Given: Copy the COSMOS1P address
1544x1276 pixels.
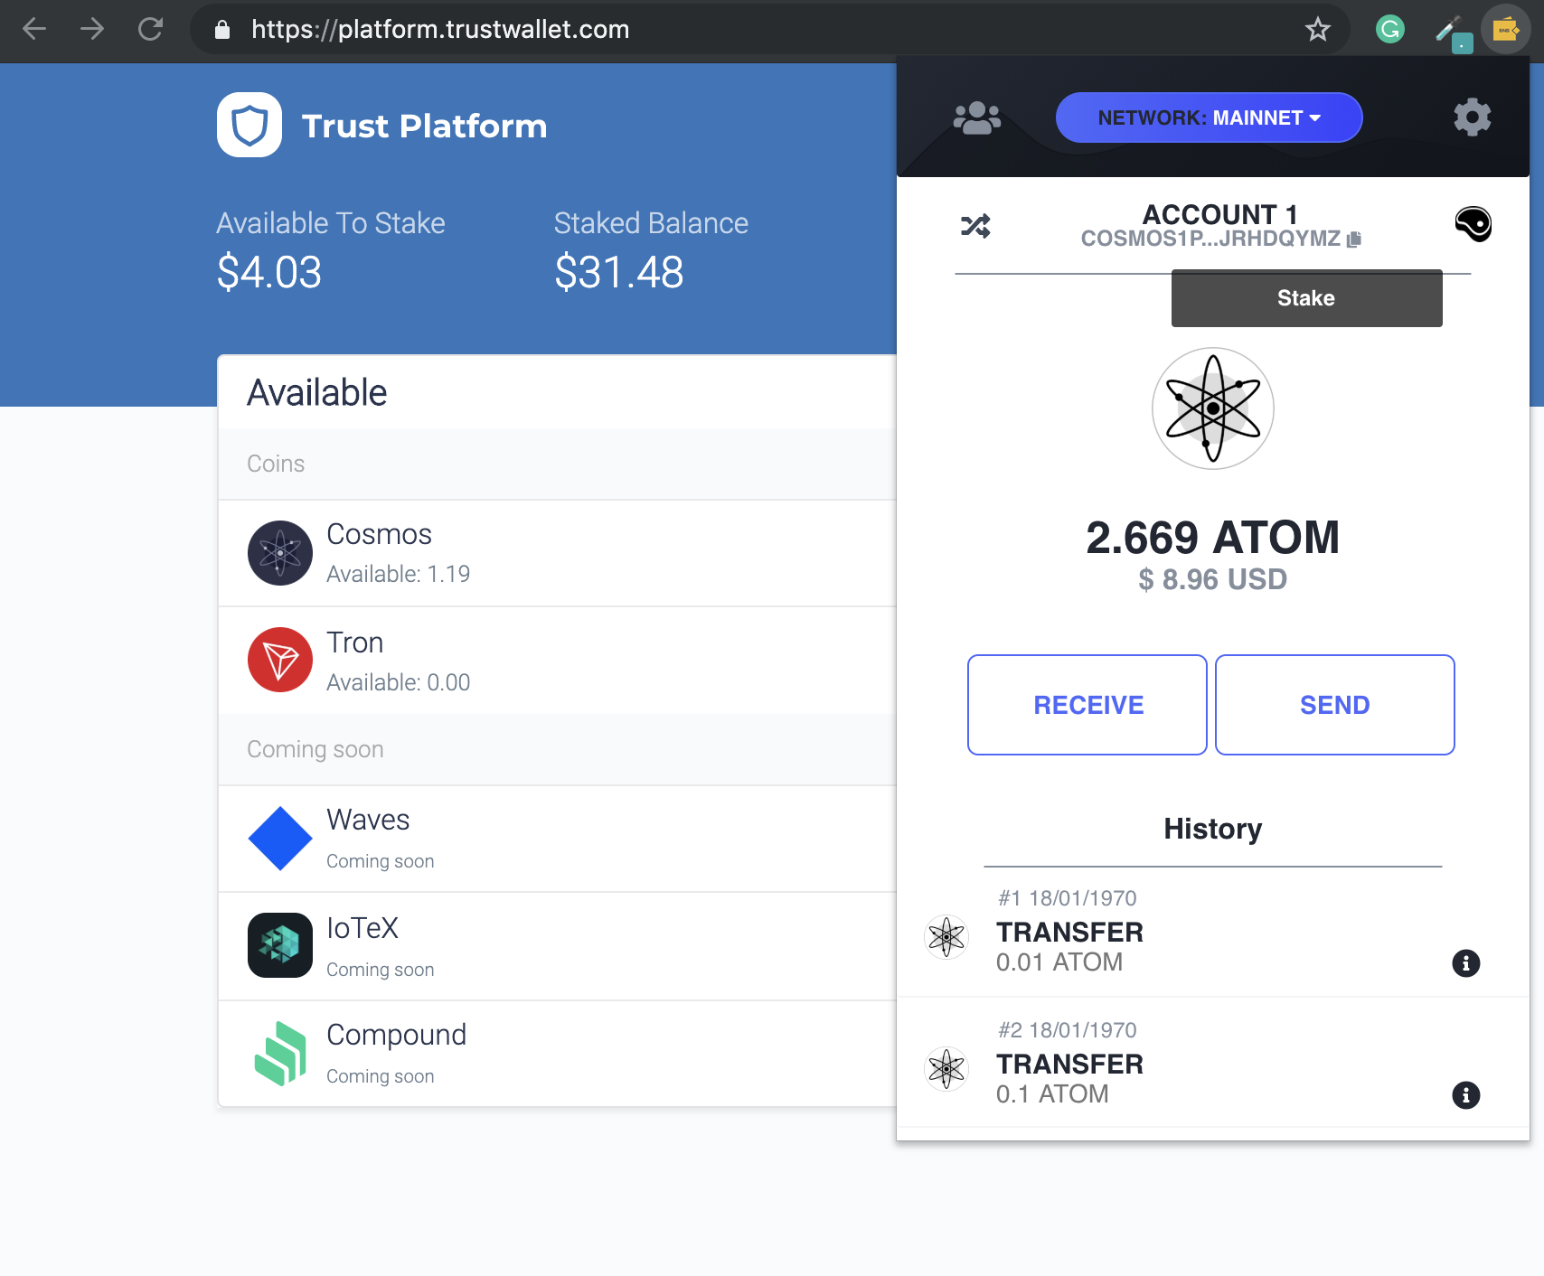Looking at the screenshot, I should pos(1353,239).
